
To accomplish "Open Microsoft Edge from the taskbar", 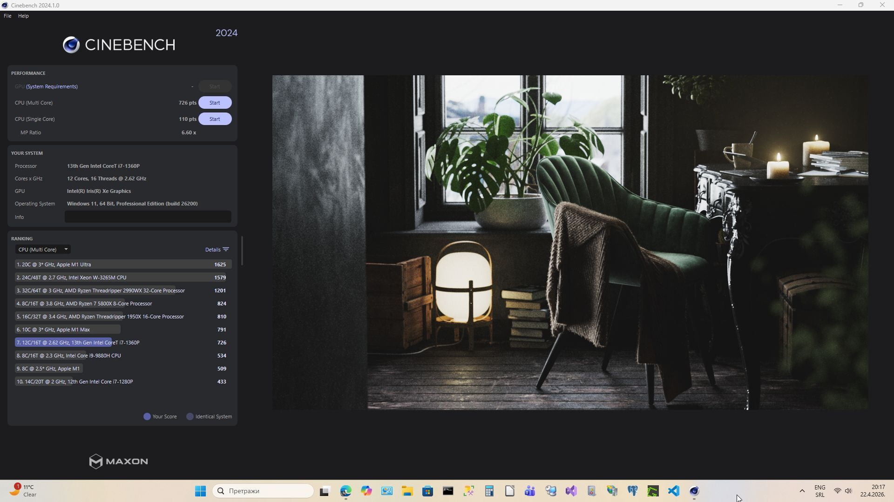I will [x=345, y=491].
